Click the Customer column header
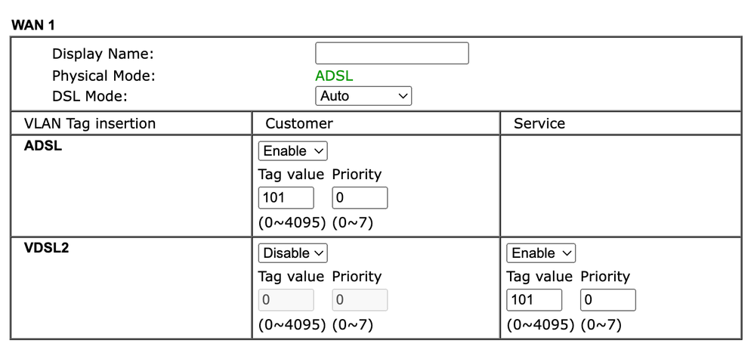 [x=299, y=123]
